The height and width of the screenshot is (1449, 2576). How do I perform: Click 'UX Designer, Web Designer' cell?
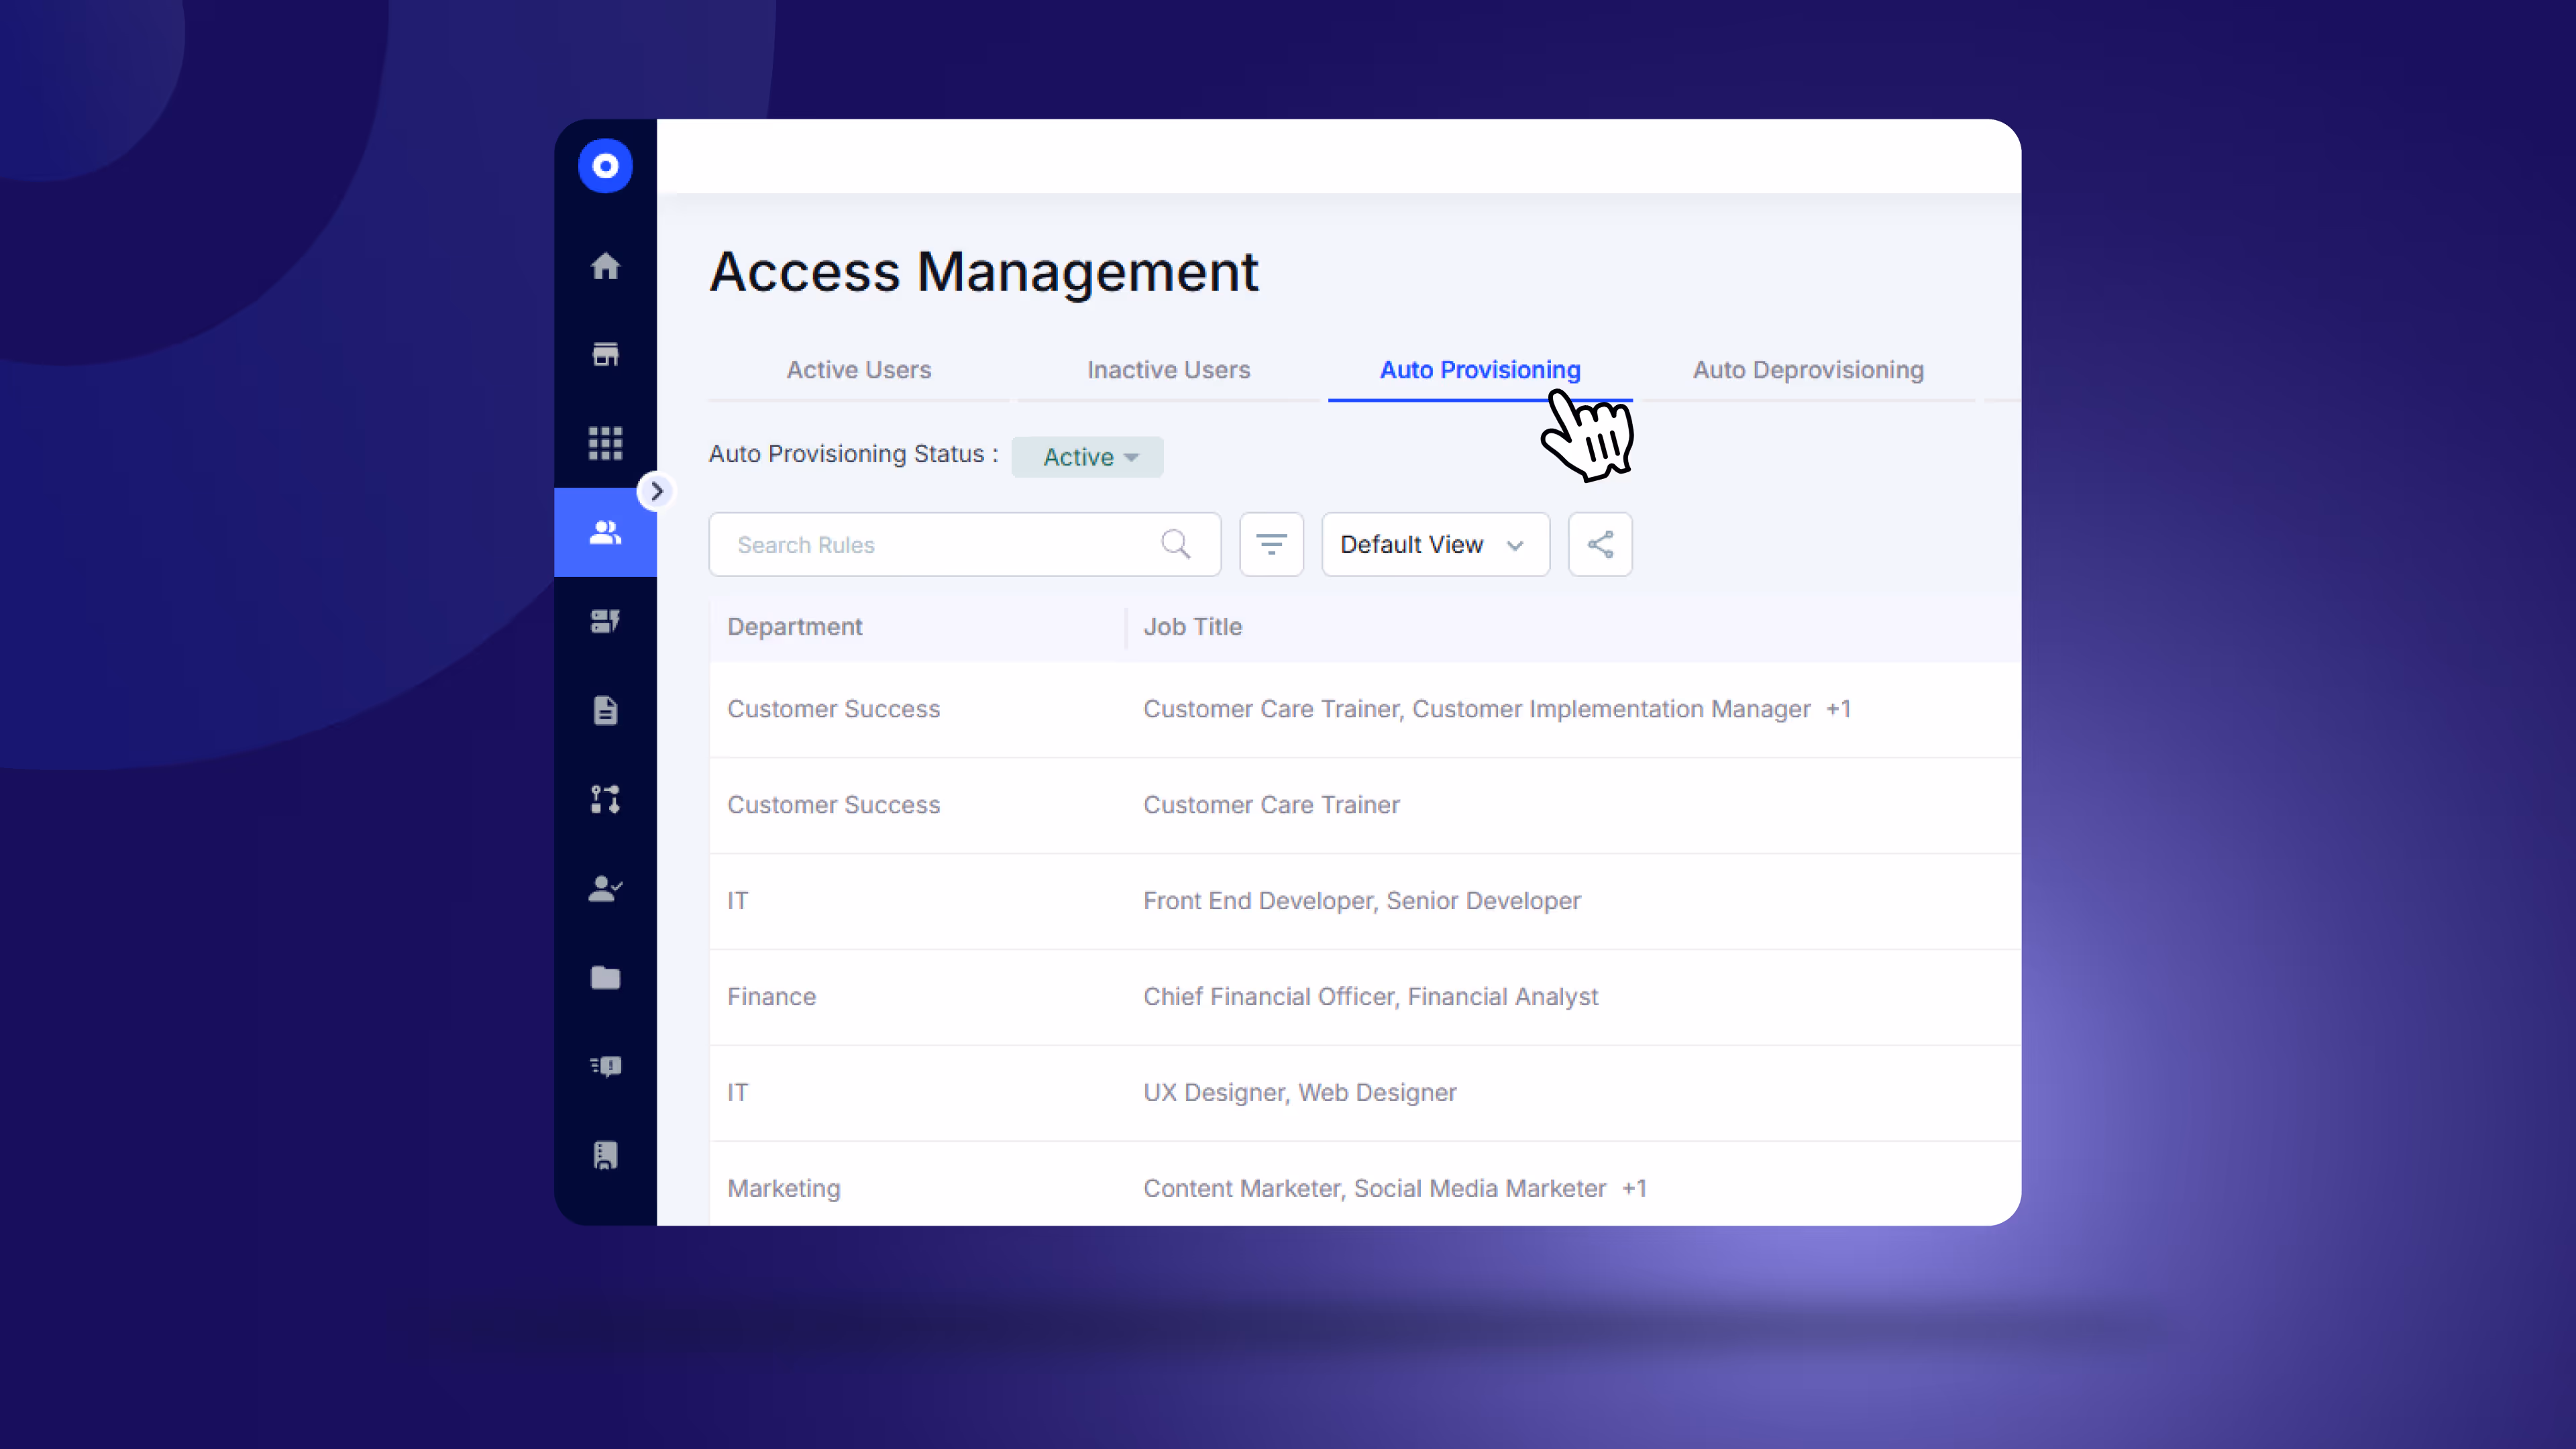coord(1299,1093)
